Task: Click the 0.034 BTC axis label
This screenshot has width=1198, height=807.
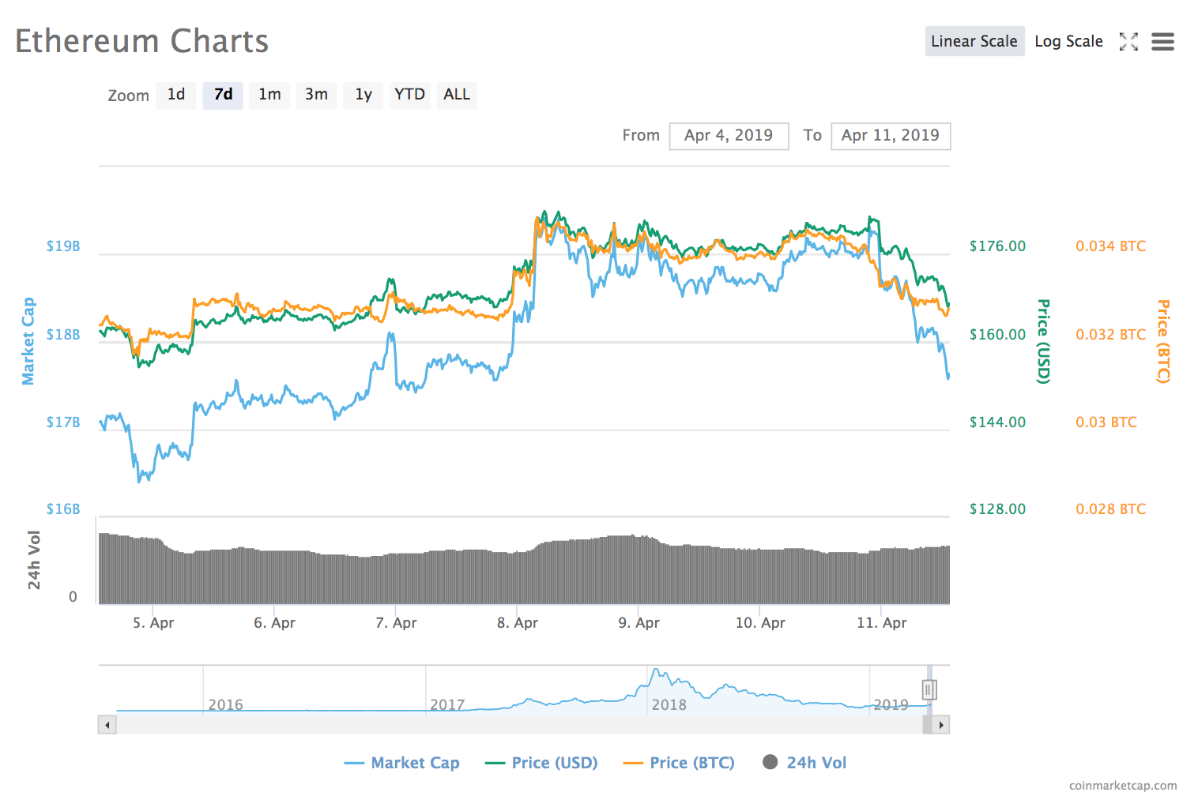Action: [x=1110, y=246]
